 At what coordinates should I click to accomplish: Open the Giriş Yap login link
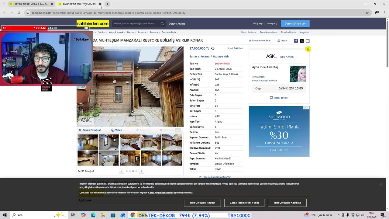click(258, 23)
